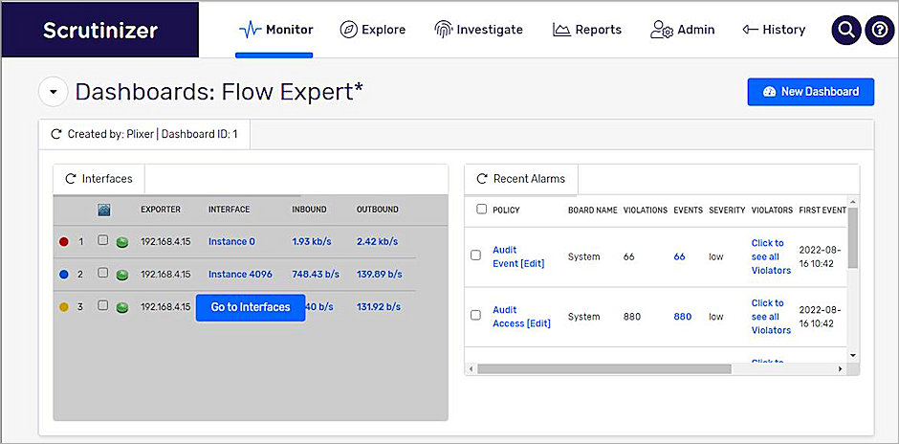Open the Admin menu
The height and width of the screenshot is (444, 899).
pos(682,30)
